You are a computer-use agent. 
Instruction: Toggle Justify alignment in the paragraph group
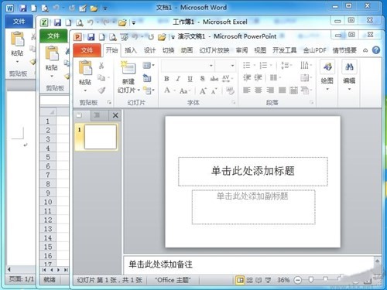tap(282, 90)
